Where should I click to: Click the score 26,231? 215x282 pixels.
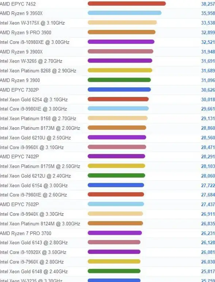pyautogui.click(x=208, y=233)
